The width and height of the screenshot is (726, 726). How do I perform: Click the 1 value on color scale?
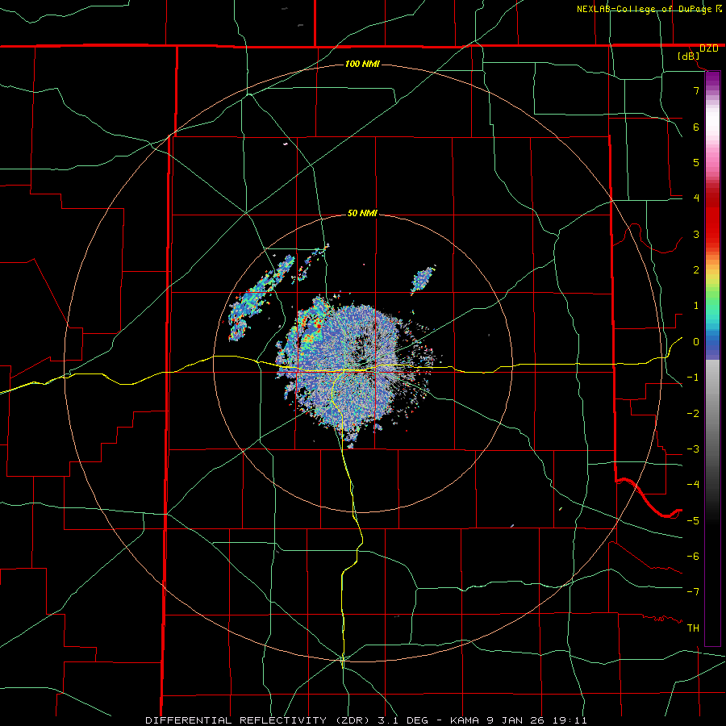point(696,306)
